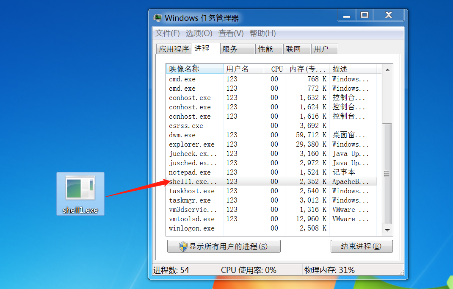Sort by 映像名称 column header
The height and width of the screenshot is (289, 453).
point(195,69)
